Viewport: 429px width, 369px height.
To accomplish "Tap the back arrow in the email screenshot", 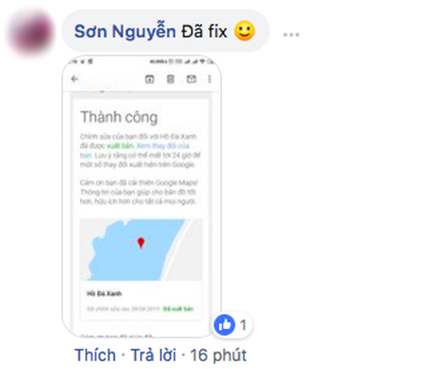I will pos(75,79).
